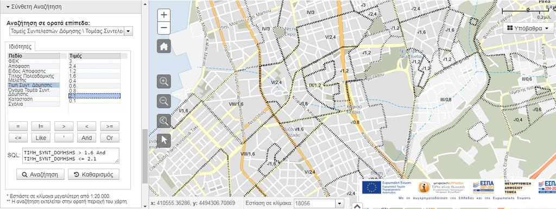Return map to home extent

pyautogui.click(x=164, y=47)
